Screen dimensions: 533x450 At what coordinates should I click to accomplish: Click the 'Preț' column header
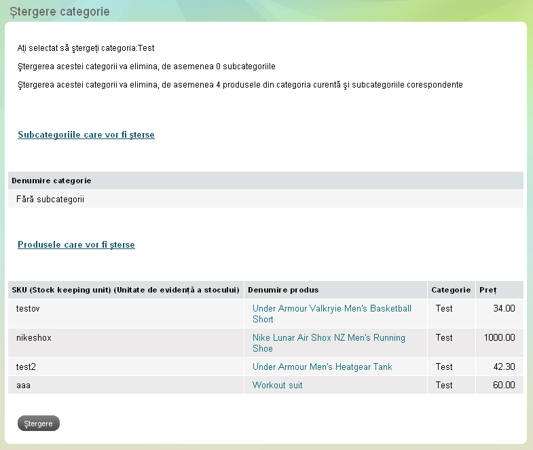pos(488,290)
